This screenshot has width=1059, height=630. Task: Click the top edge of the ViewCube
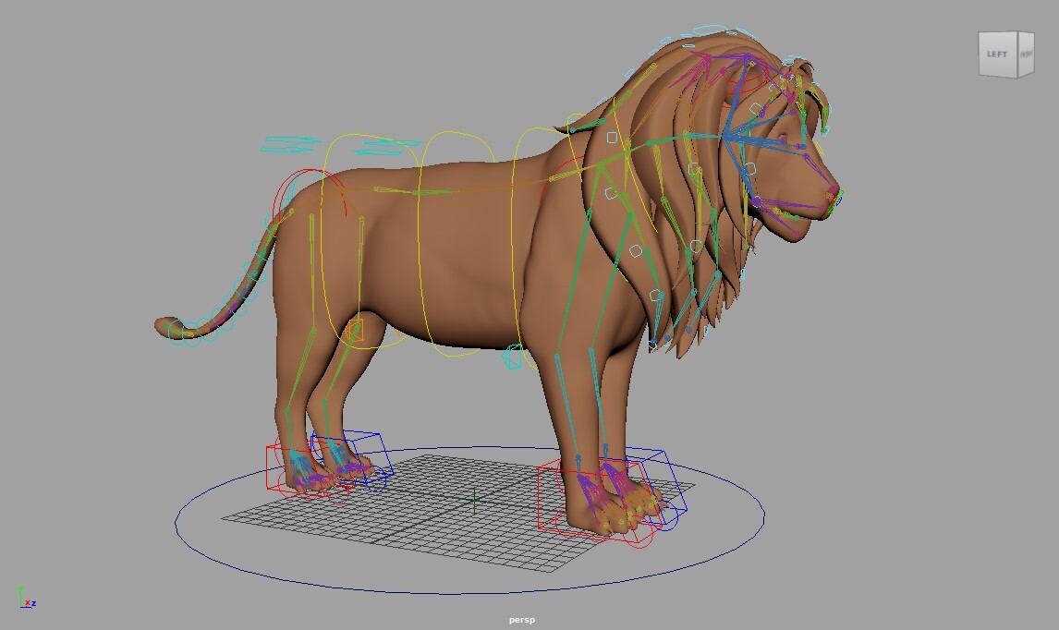coord(1001,30)
